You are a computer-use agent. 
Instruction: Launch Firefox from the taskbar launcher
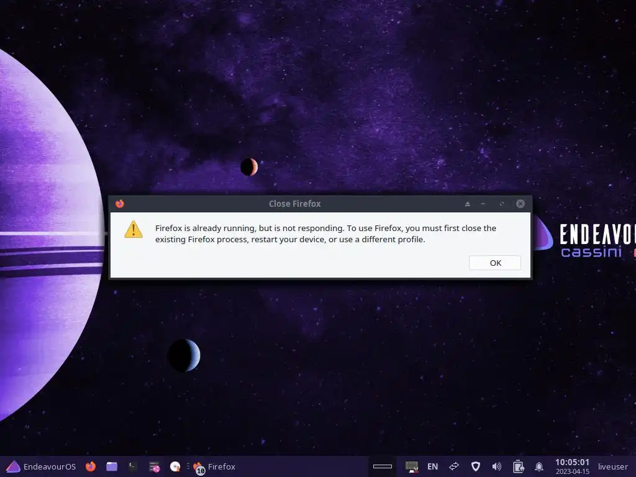91,466
